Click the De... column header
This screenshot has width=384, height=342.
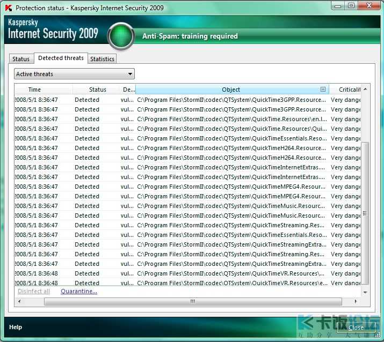coord(127,90)
